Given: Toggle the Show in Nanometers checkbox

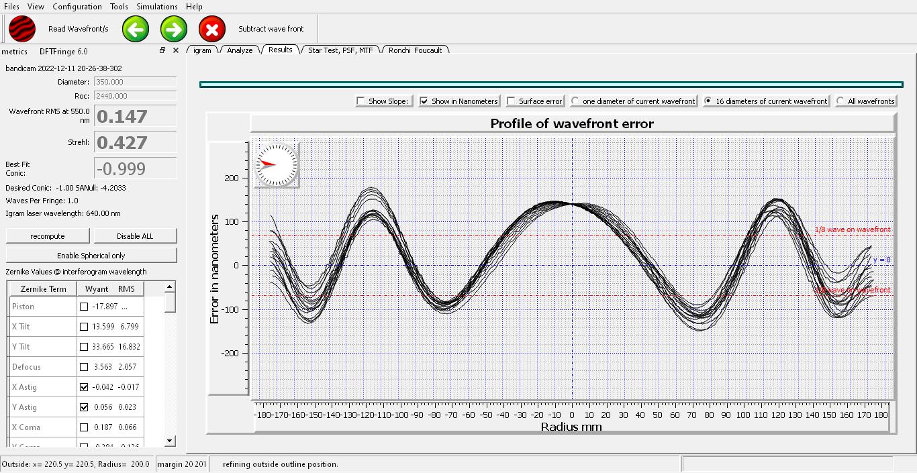Looking at the screenshot, I should pyautogui.click(x=424, y=101).
